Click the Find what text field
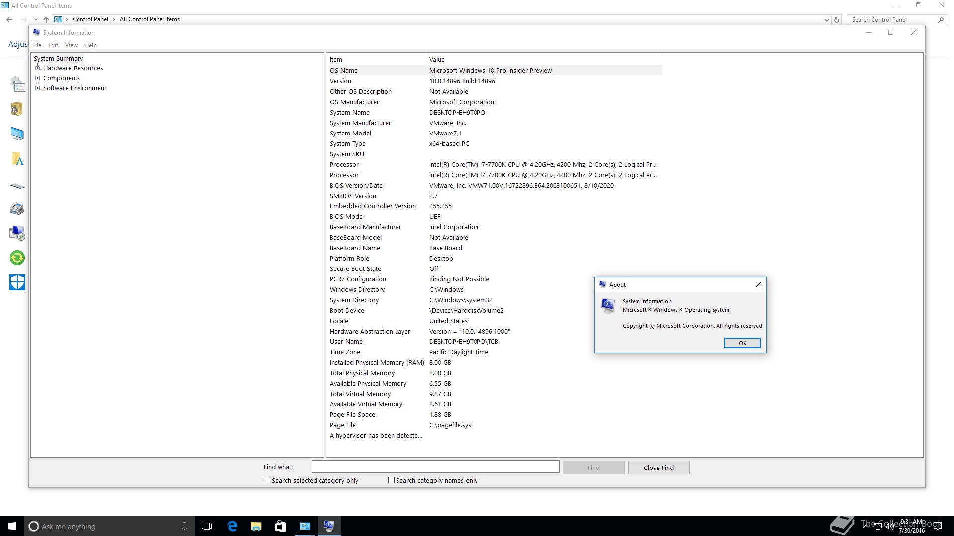This screenshot has width=954, height=536. click(435, 467)
